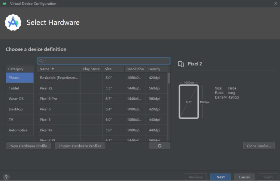The height and width of the screenshot is (181, 280).
Task: Sort by the Size column header
Action: 113,69
